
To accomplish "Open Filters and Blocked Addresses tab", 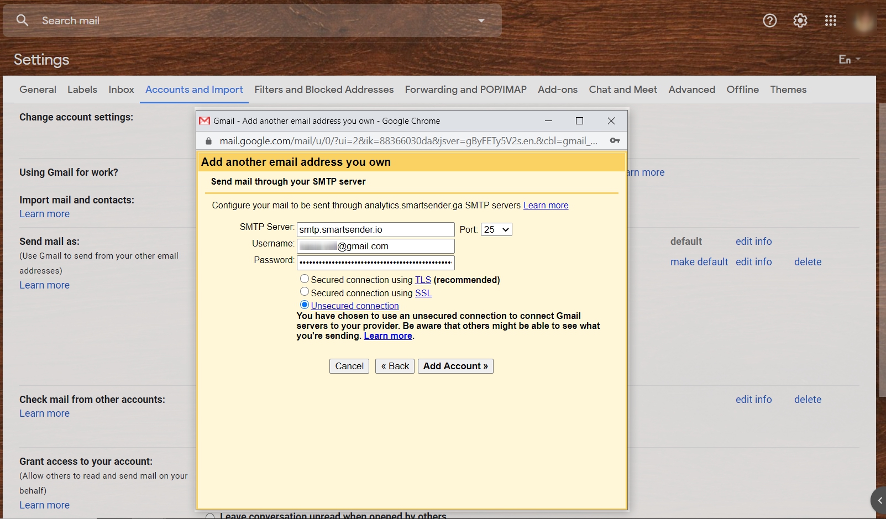I will click(324, 90).
